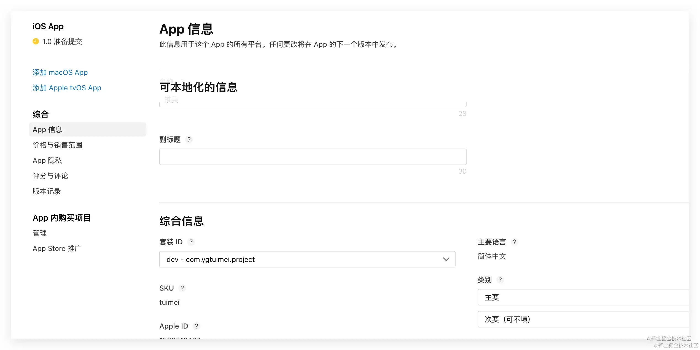This screenshot has width=700, height=350.
Task: Click the question mark beside 类别
Action: (x=500, y=280)
